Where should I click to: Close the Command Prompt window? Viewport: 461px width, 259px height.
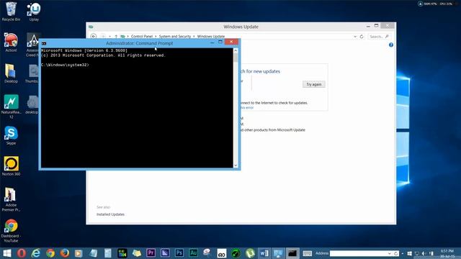point(231,42)
